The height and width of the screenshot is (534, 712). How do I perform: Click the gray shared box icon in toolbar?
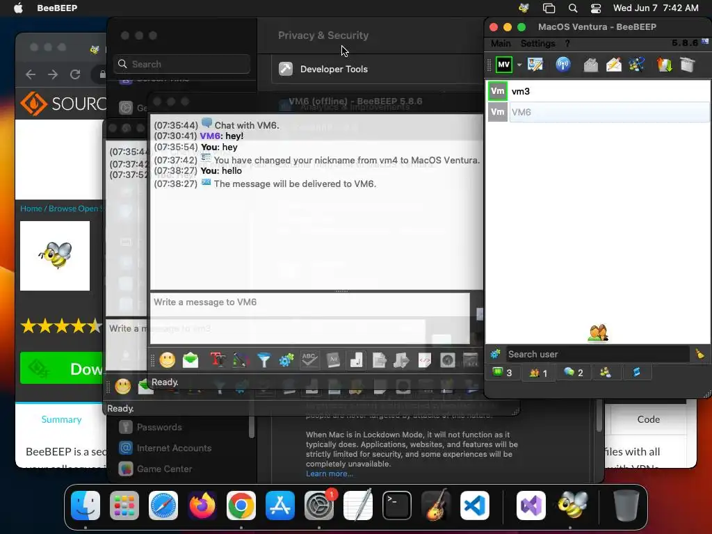pyautogui.click(x=688, y=65)
